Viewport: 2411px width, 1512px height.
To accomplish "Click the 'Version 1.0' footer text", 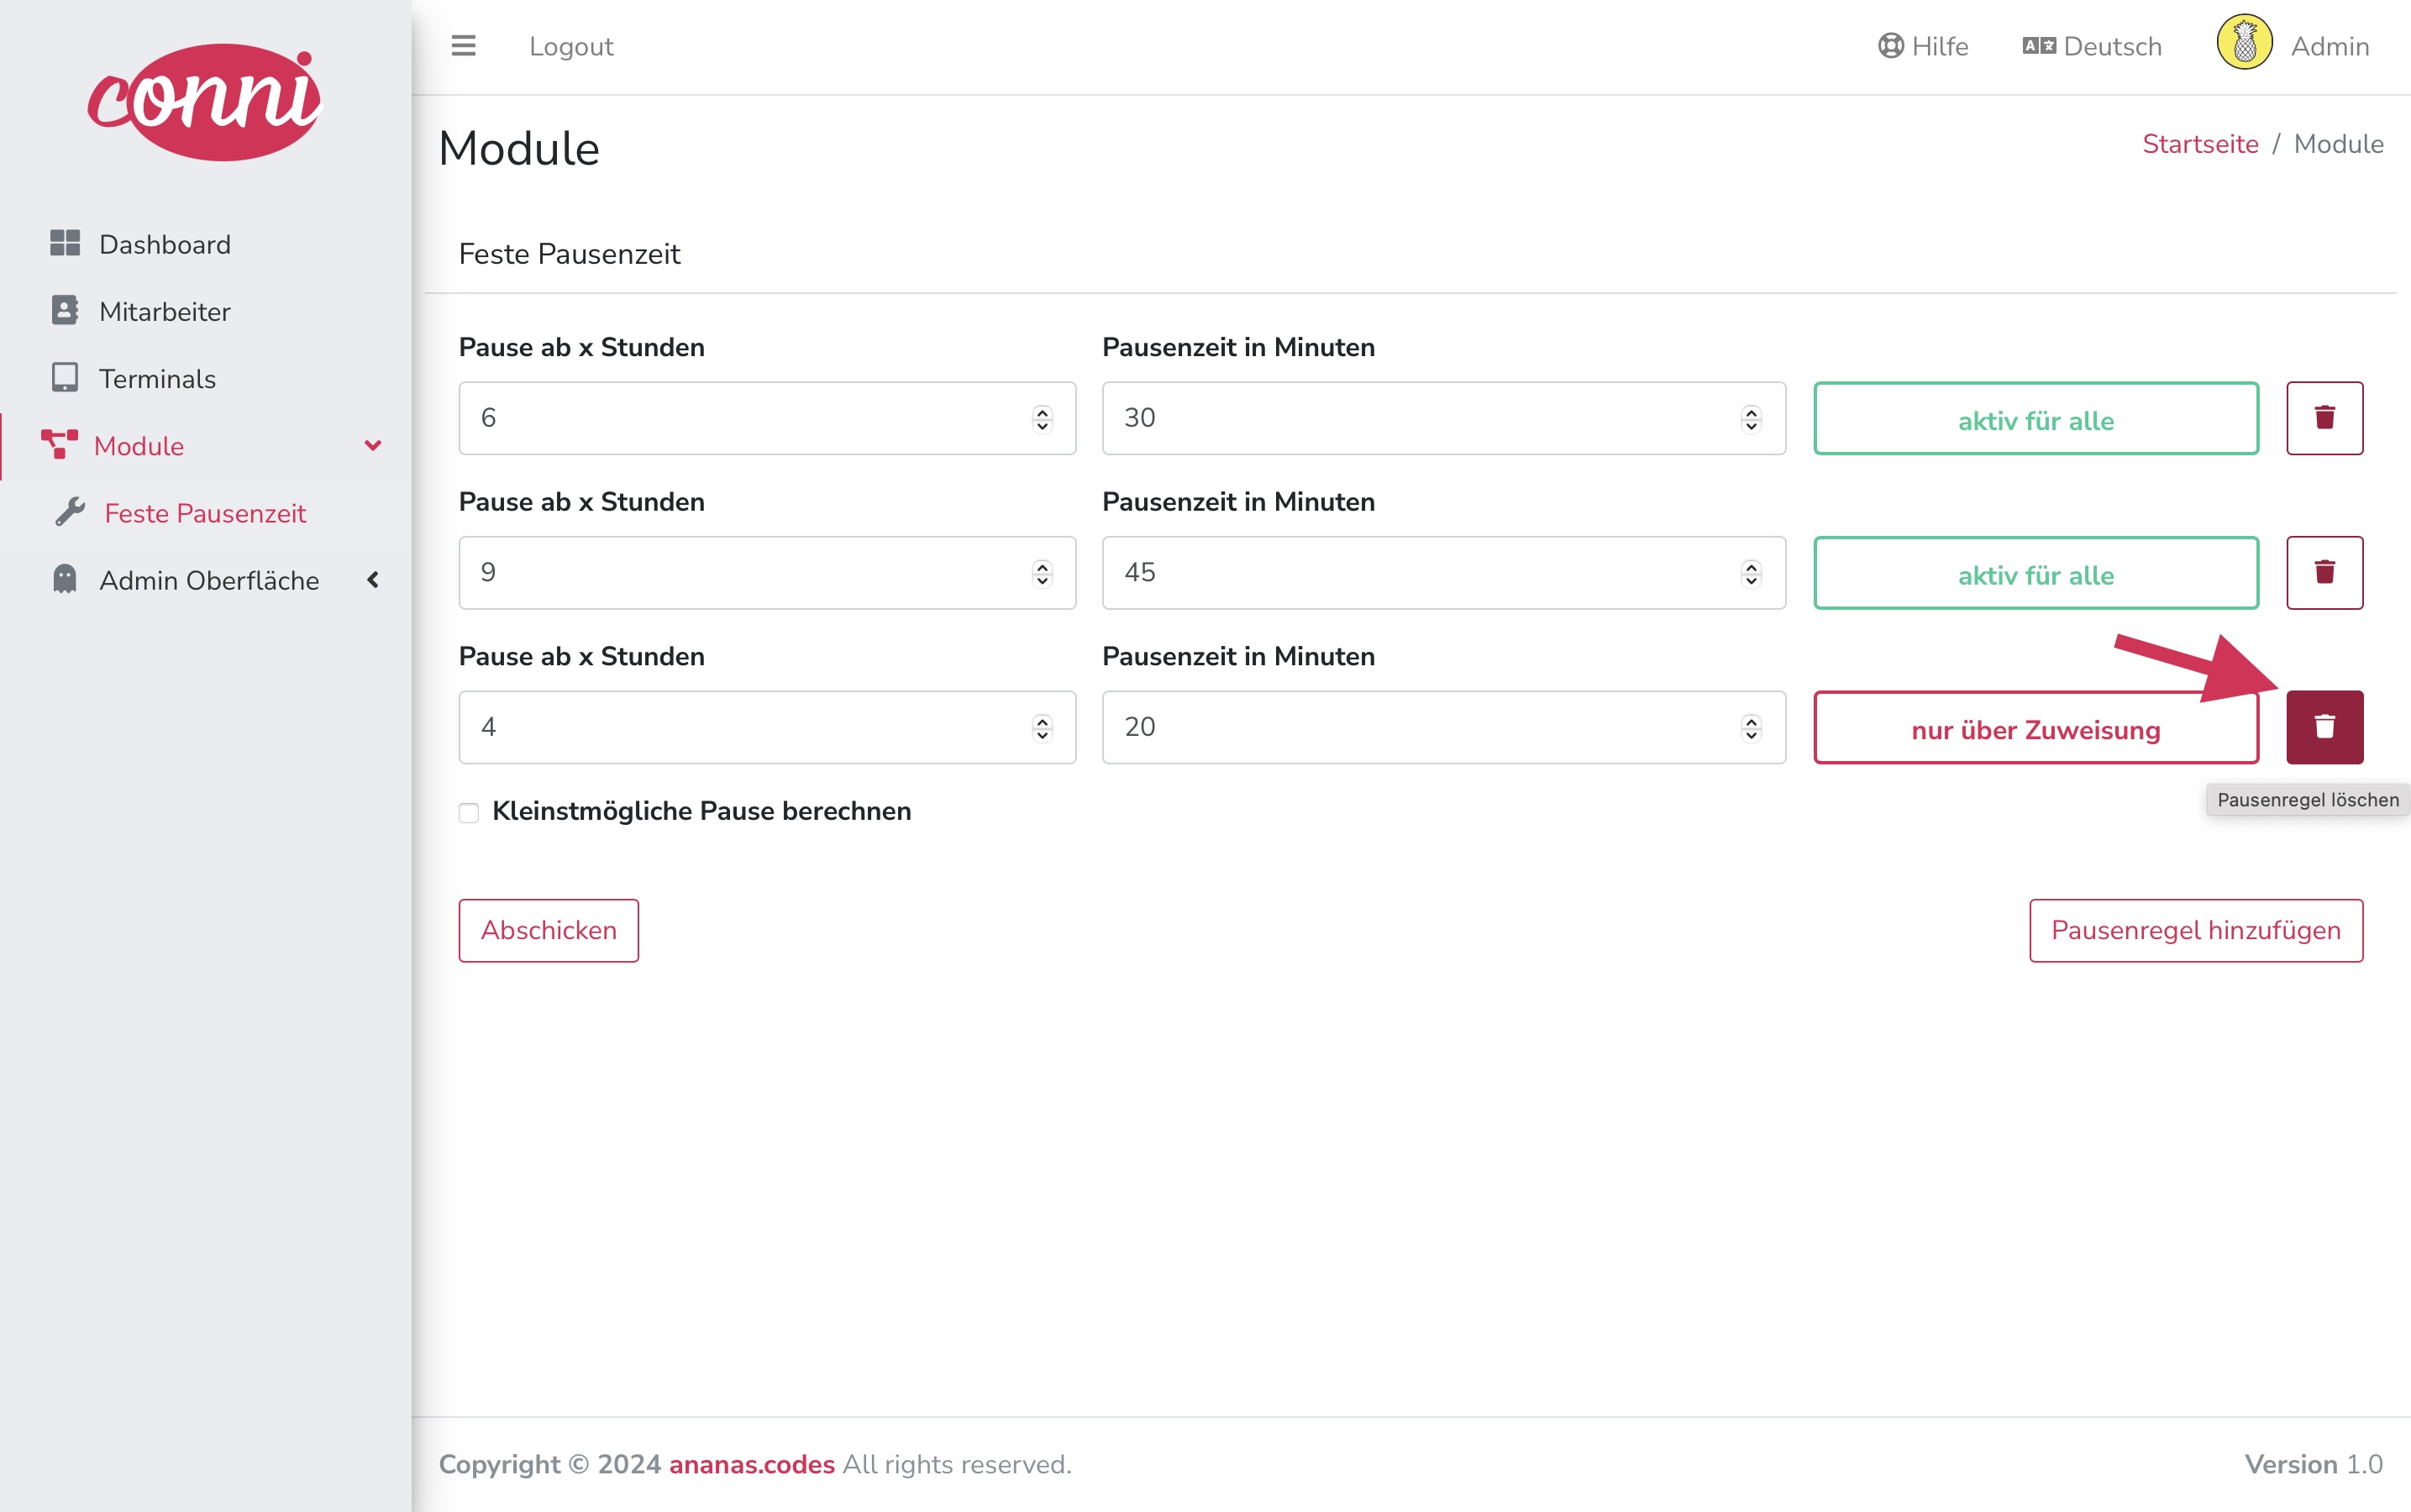I will pyautogui.click(x=2313, y=1463).
